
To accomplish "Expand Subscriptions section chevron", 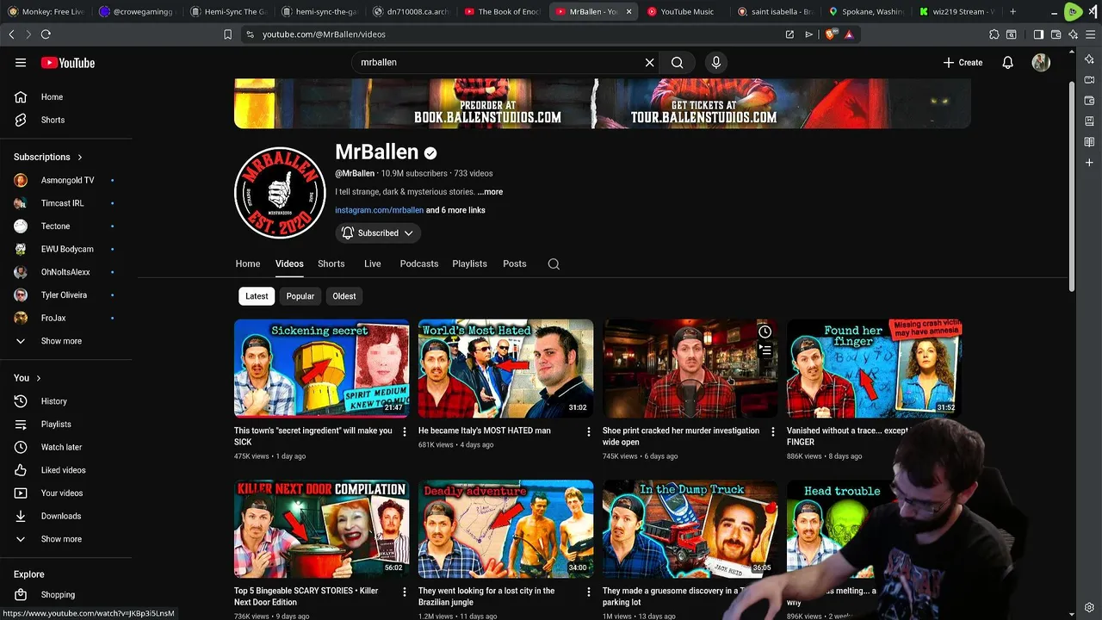I will click(80, 158).
